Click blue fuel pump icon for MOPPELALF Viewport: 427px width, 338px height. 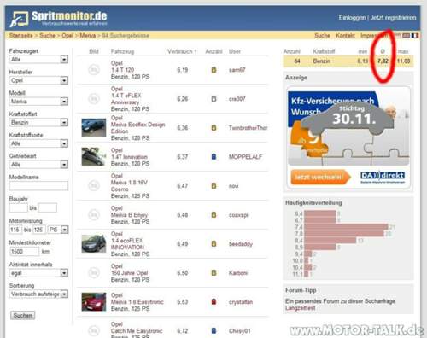click(213, 156)
